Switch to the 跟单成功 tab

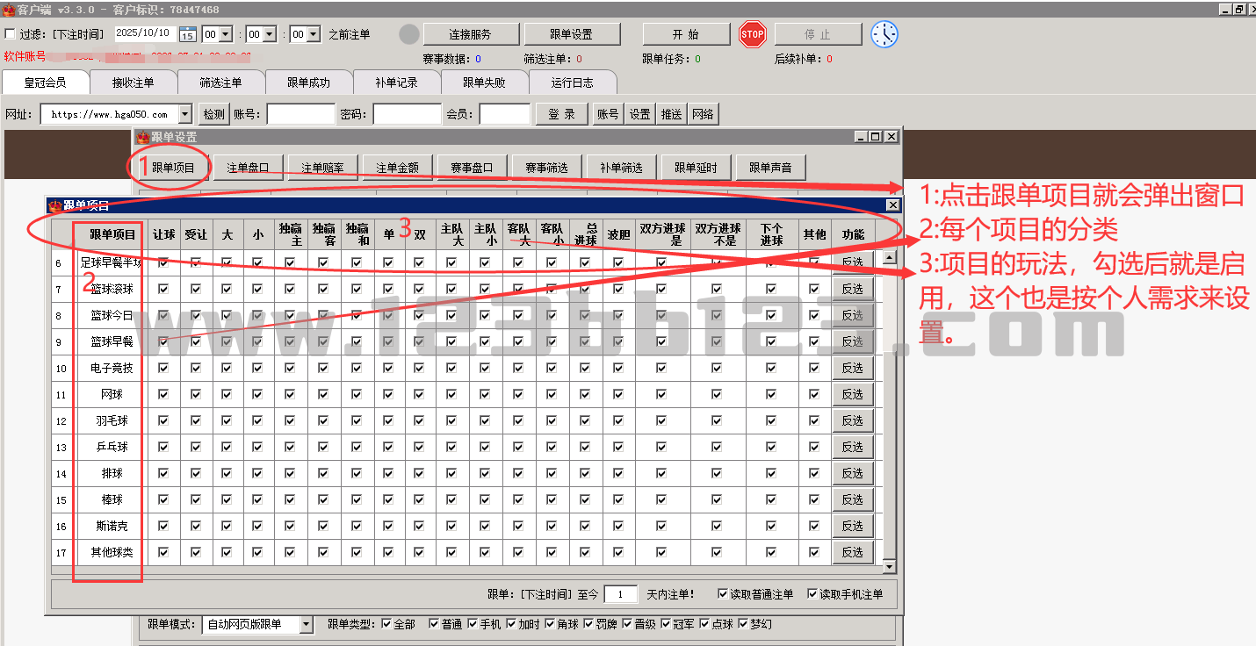(308, 83)
